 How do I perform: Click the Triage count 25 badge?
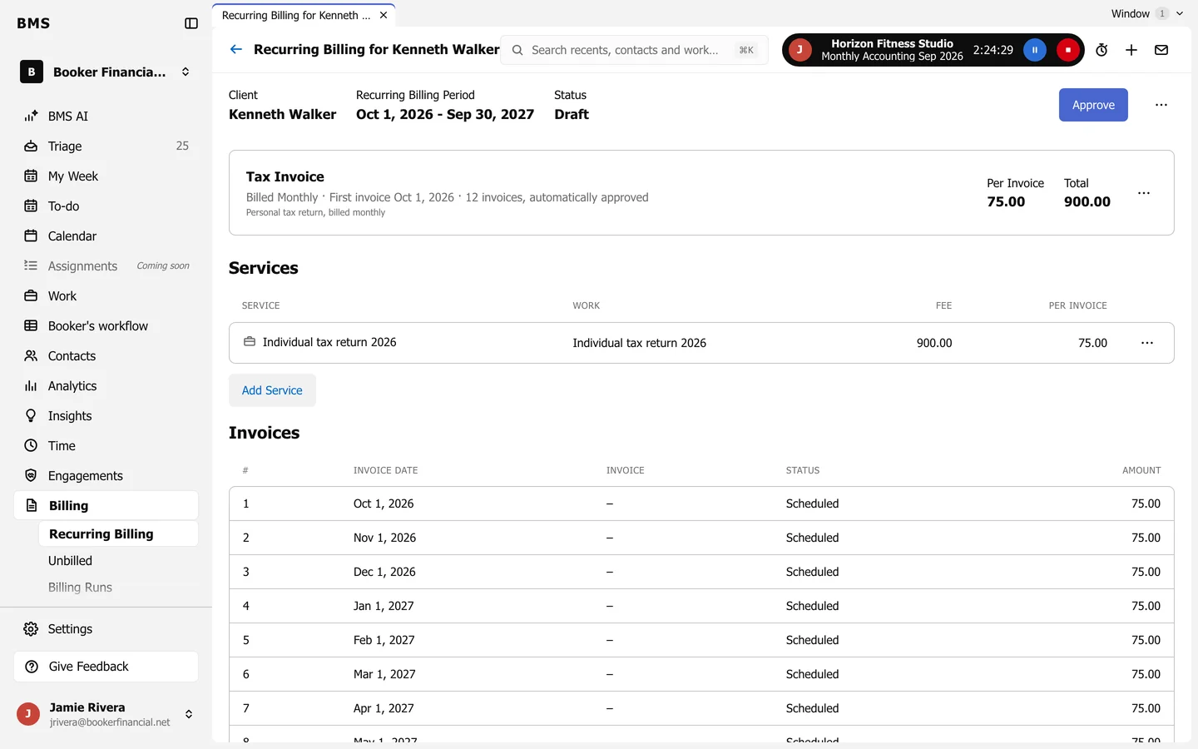182,146
